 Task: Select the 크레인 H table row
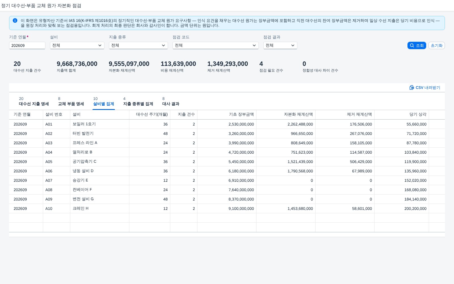pyautogui.click(x=227, y=208)
